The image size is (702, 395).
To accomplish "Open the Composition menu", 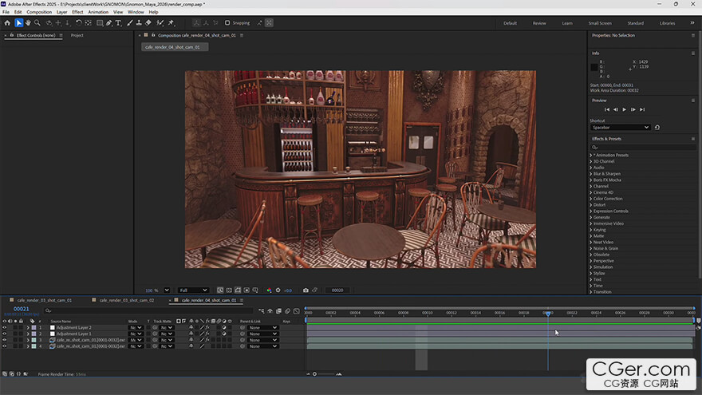I will [39, 12].
